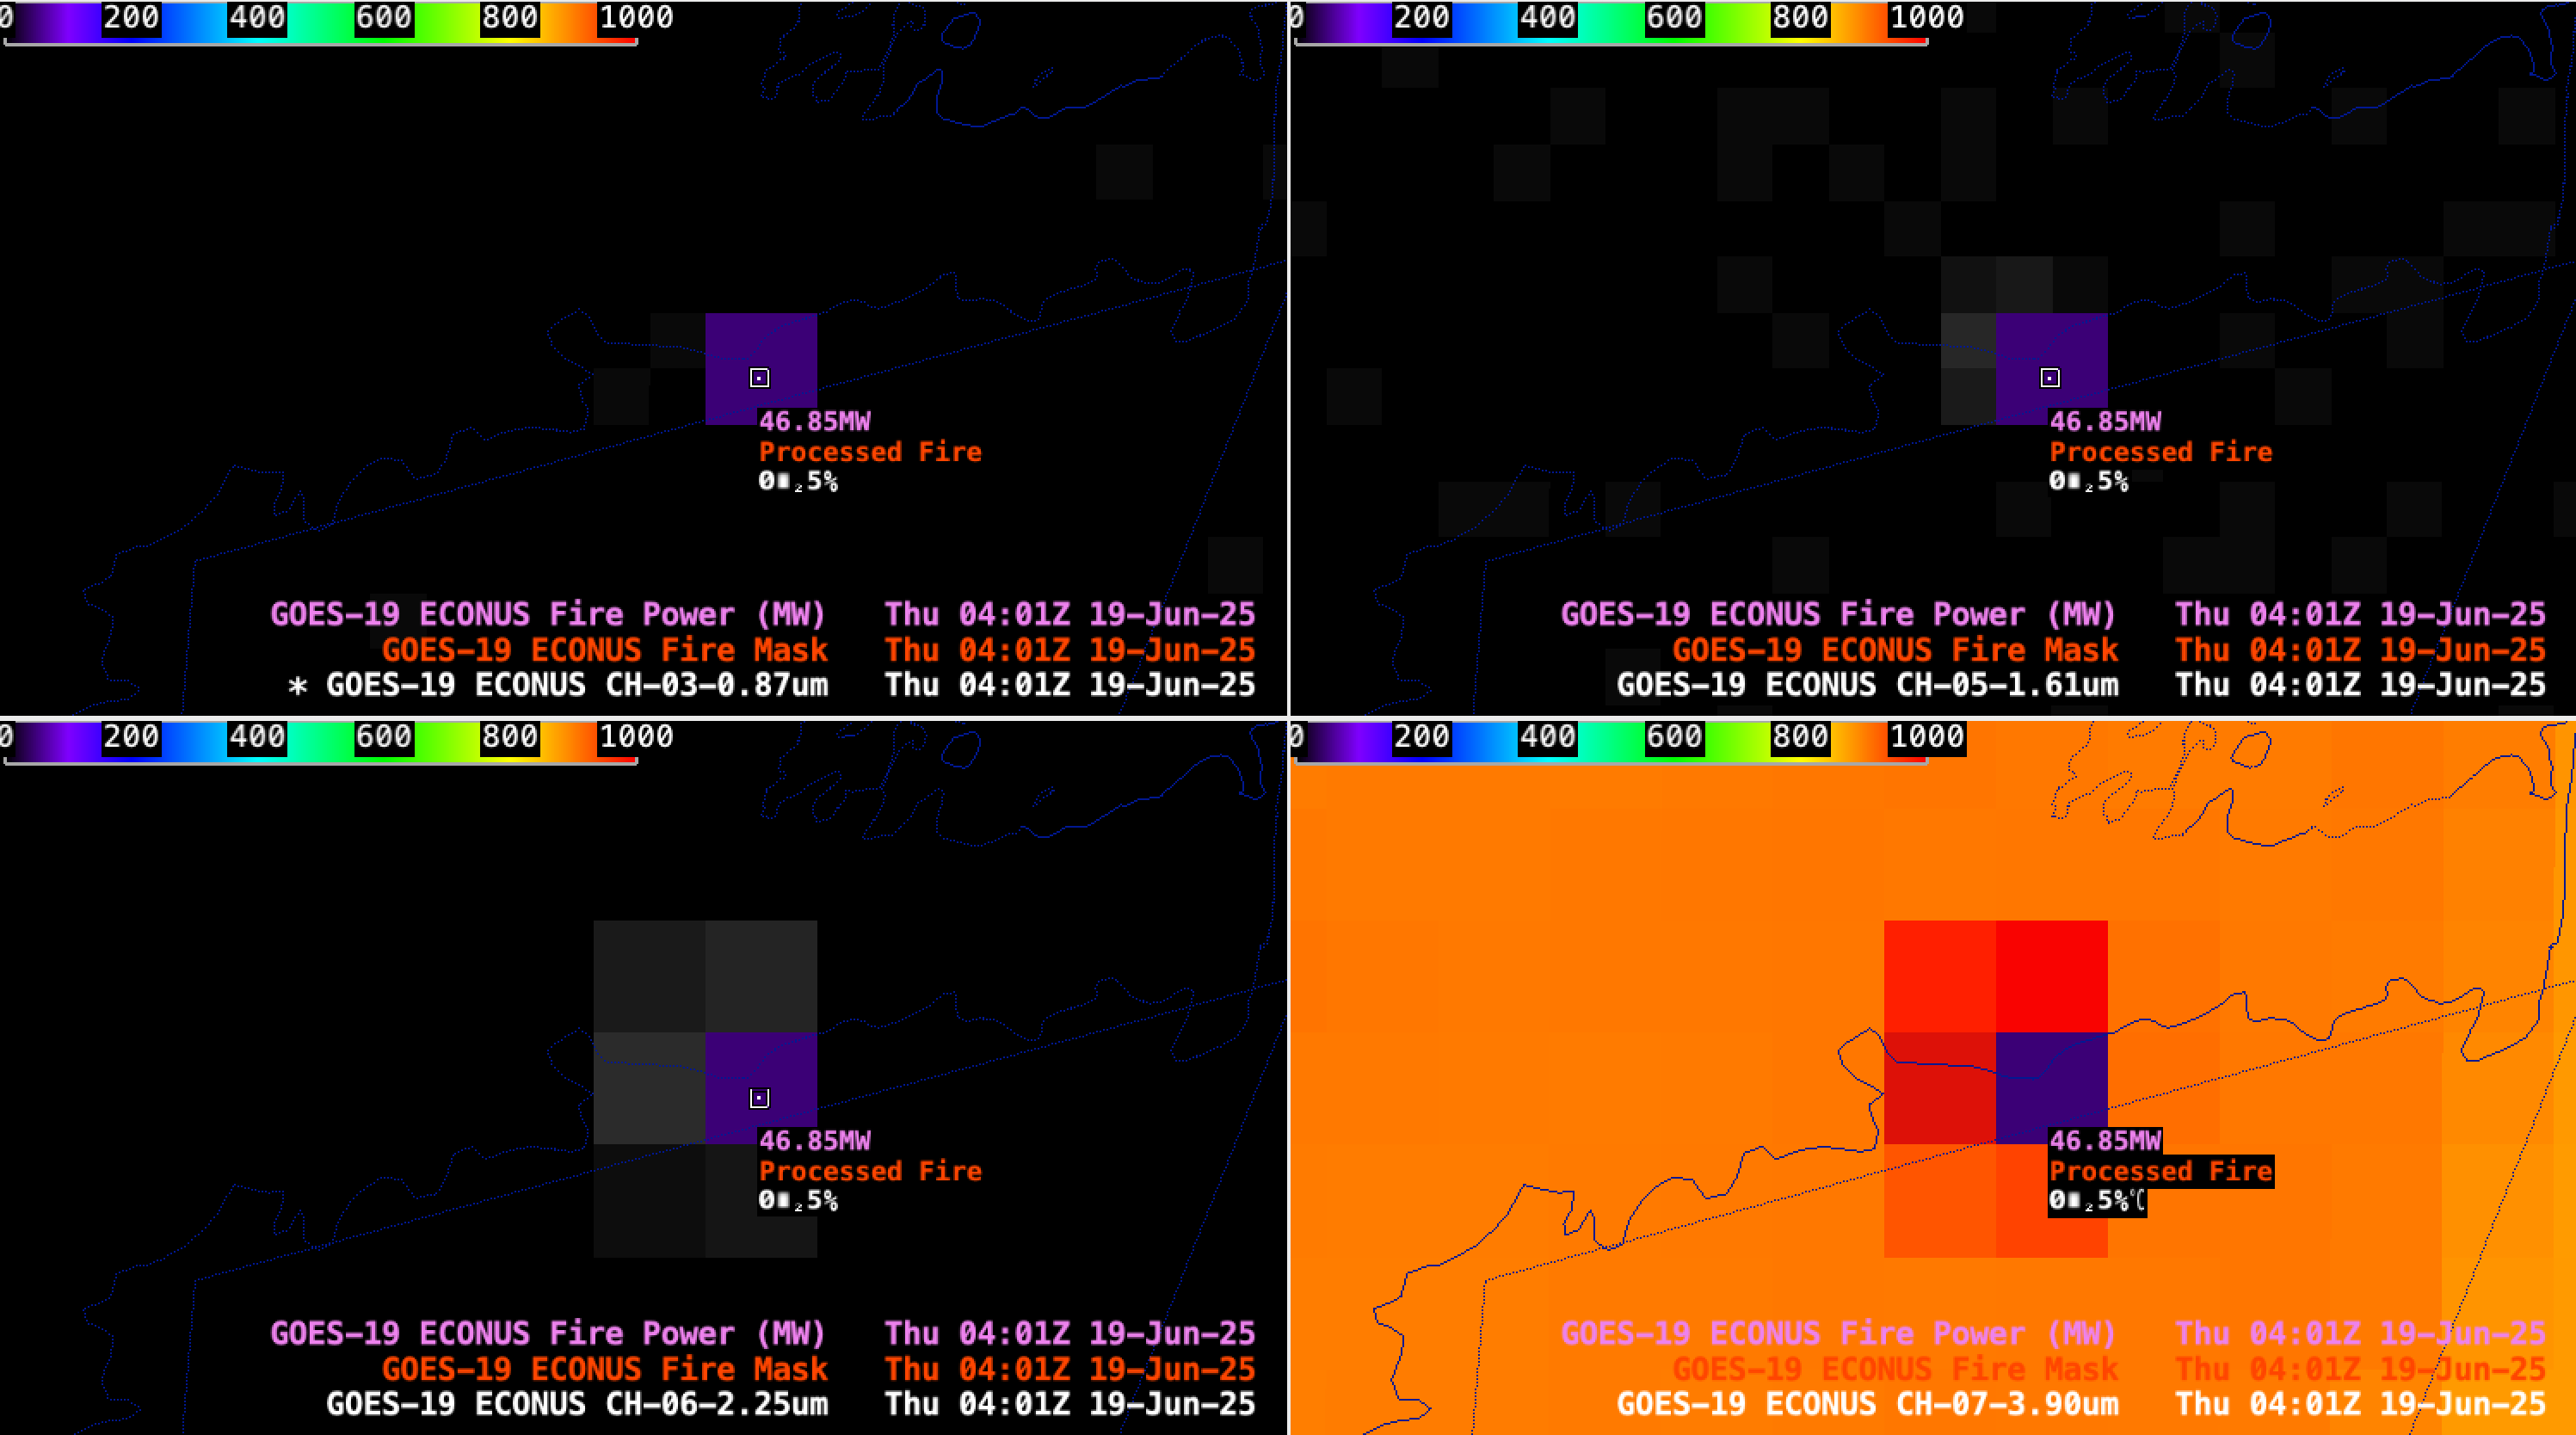The image size is (2576, 1435).
Task: Click the sampling point marker in CH-06 panel
Action: pyautogui.click(x=760, y=1098)
